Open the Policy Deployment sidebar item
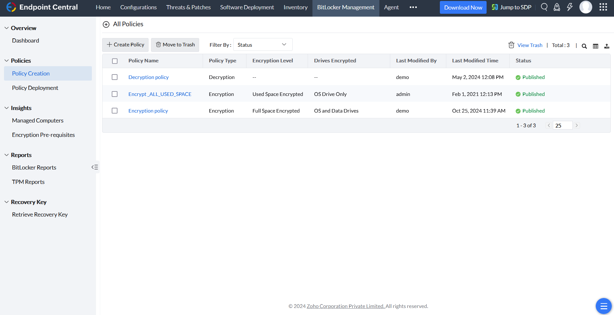Image resolution: width=614 pixels, height=315 pixels. click(x=35, y=88)
